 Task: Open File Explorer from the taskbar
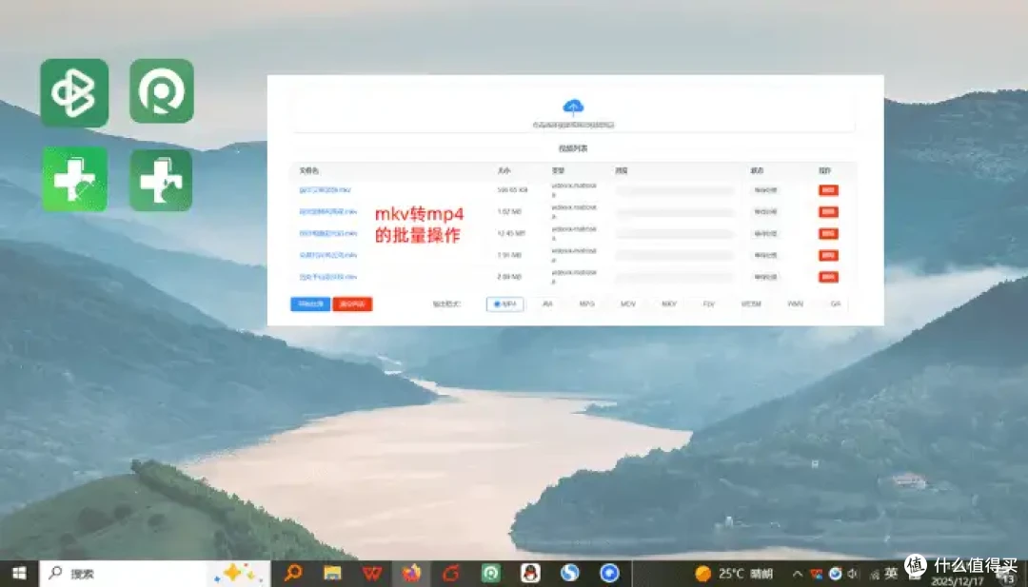point(332,574)
